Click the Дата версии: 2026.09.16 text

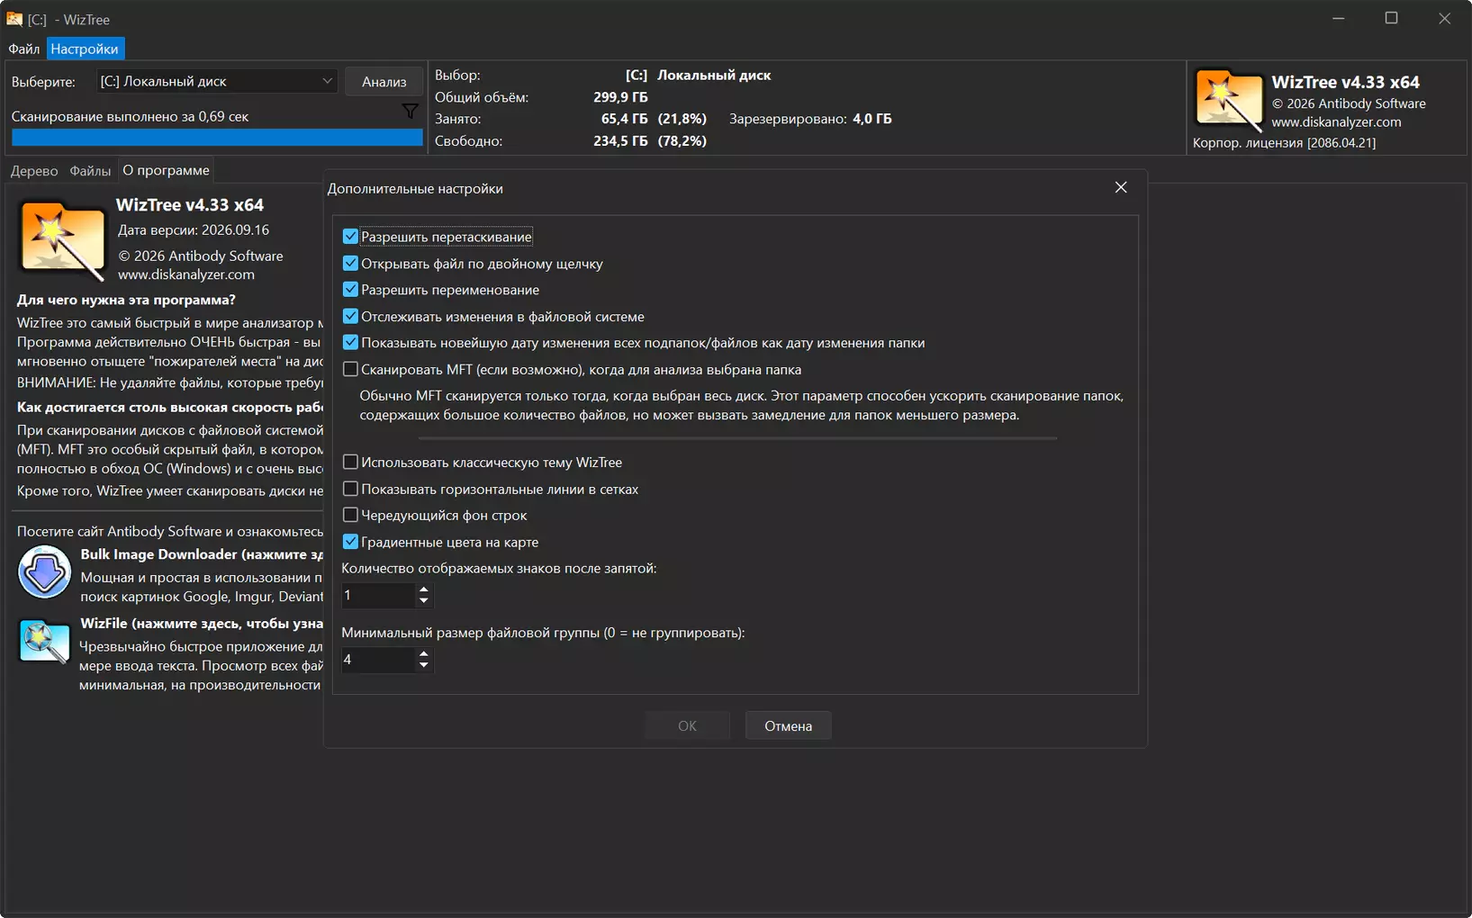point(194,229)
